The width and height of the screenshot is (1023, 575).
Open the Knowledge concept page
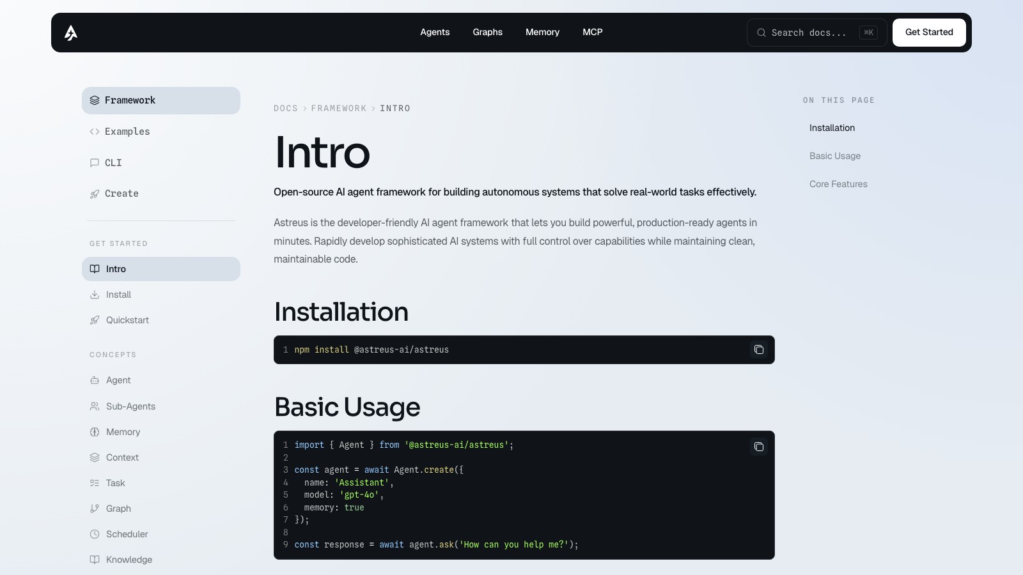click(161, 560)
